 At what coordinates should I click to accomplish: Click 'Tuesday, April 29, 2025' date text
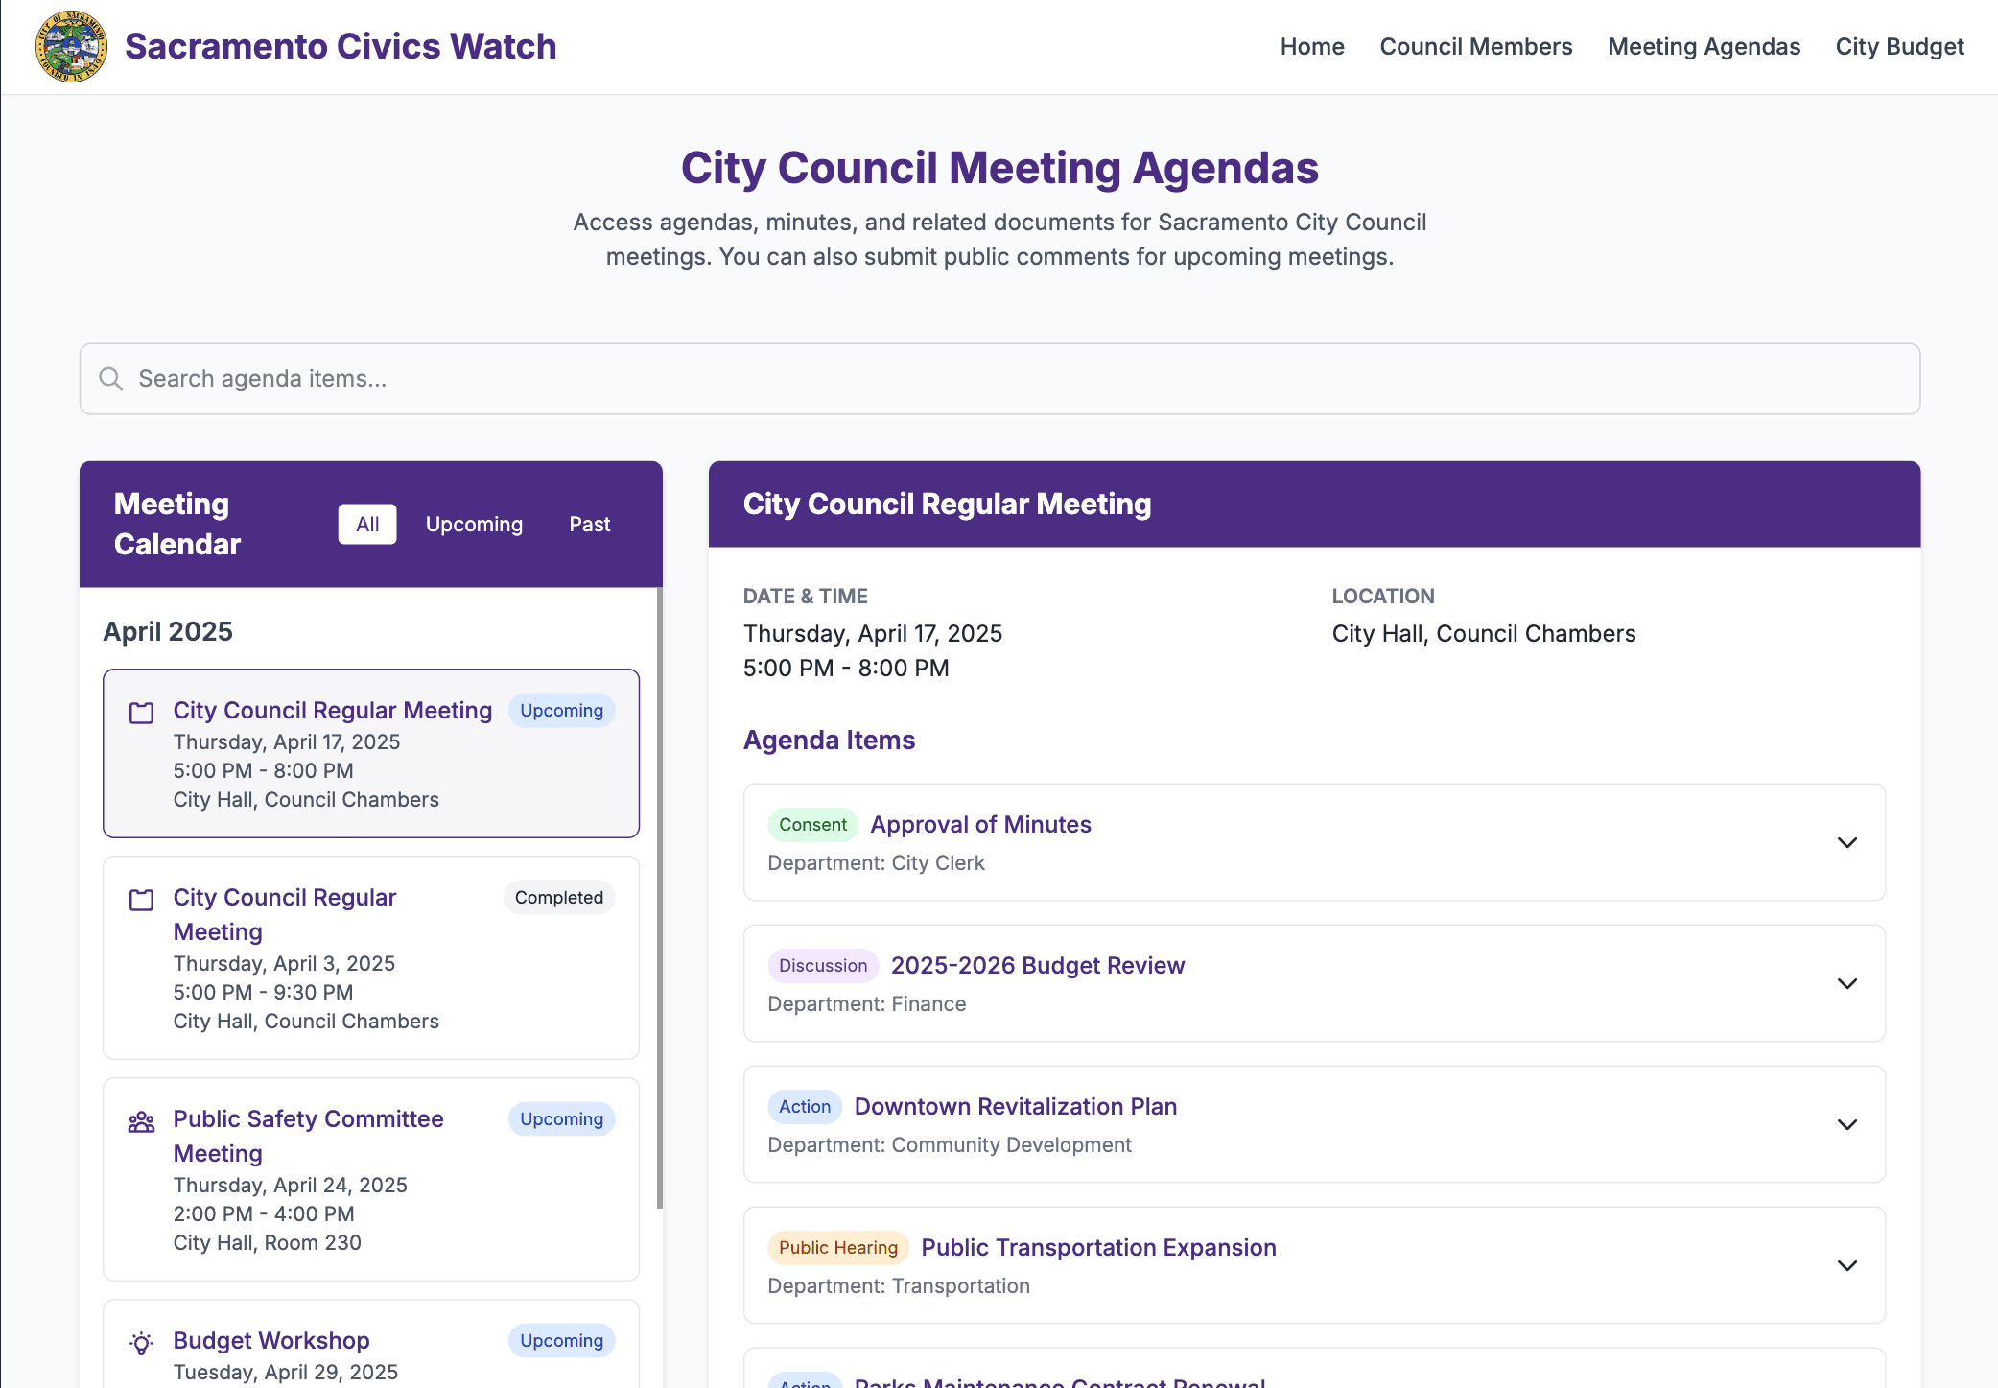(x=286, y=1372)
